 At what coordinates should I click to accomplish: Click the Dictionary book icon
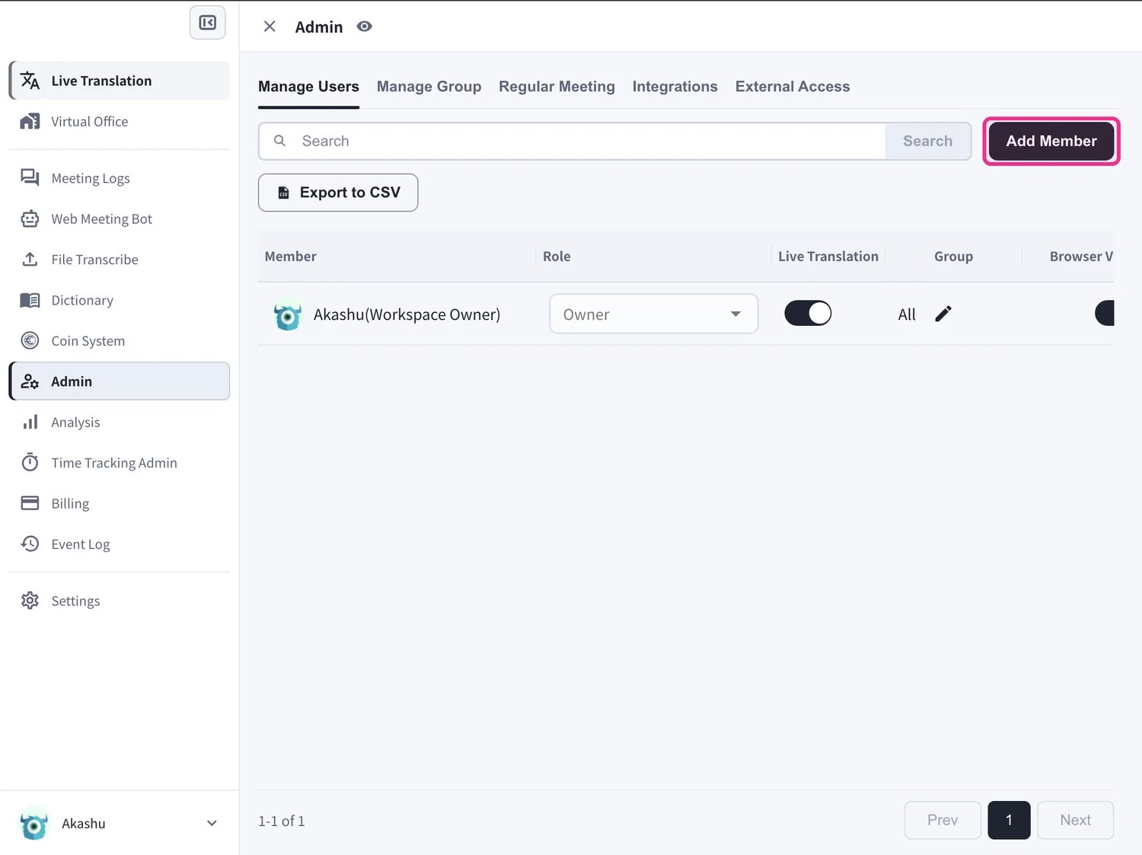tap(30, 300)
